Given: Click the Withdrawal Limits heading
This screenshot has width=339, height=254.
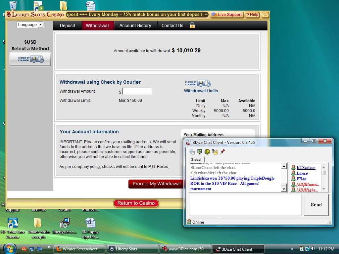Looking at the screenshot, I should pyautogui.click(x=201, y=91).
